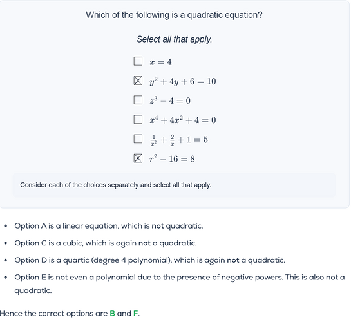
Task: Click the 'Select all that apply.' instruction
Action: coord(174,39)
